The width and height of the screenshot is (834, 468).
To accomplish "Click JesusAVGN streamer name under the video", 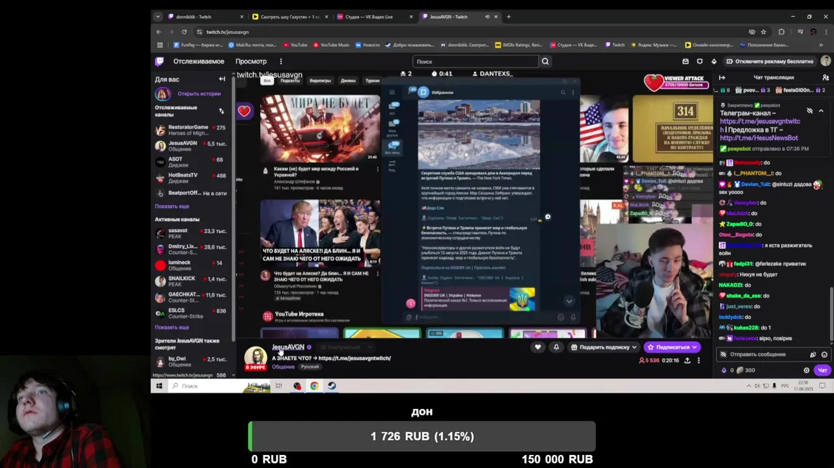I will [x=288, y=347].
